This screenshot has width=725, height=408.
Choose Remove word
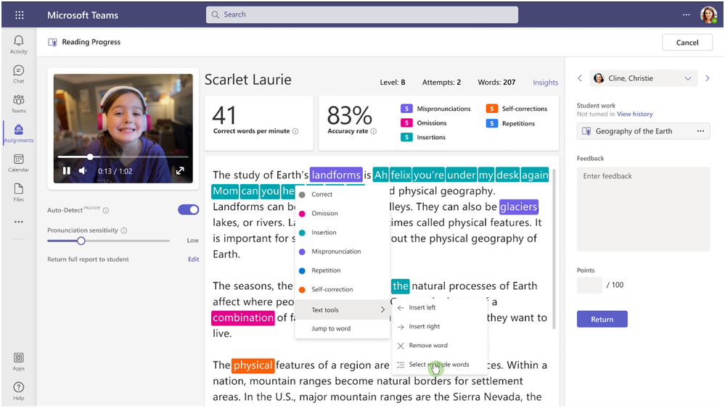pyautogui.click(x=440, y=345)
